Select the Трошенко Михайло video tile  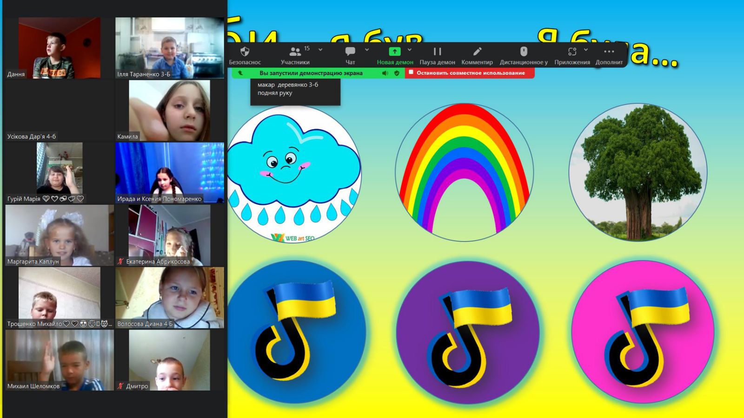(60, 298)
